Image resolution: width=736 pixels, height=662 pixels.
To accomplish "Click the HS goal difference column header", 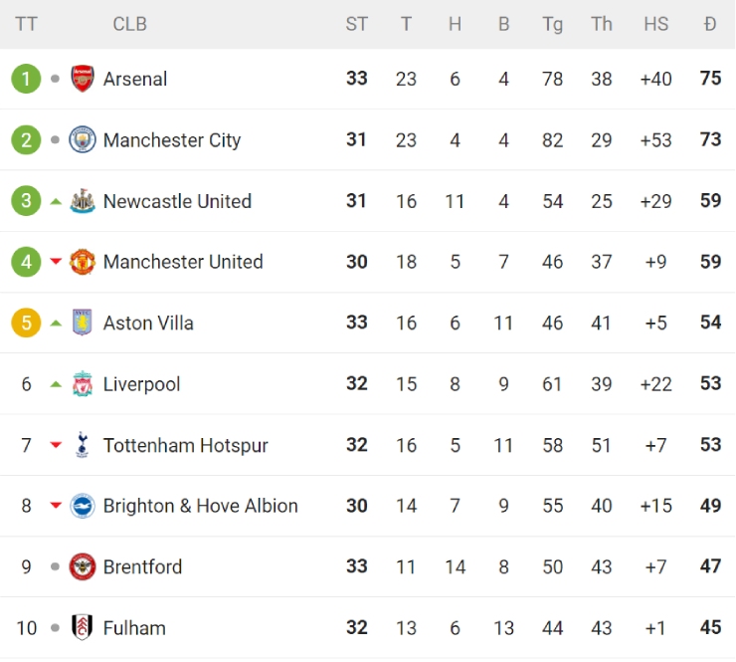I will pyautogui.click(x=655, y=24).
